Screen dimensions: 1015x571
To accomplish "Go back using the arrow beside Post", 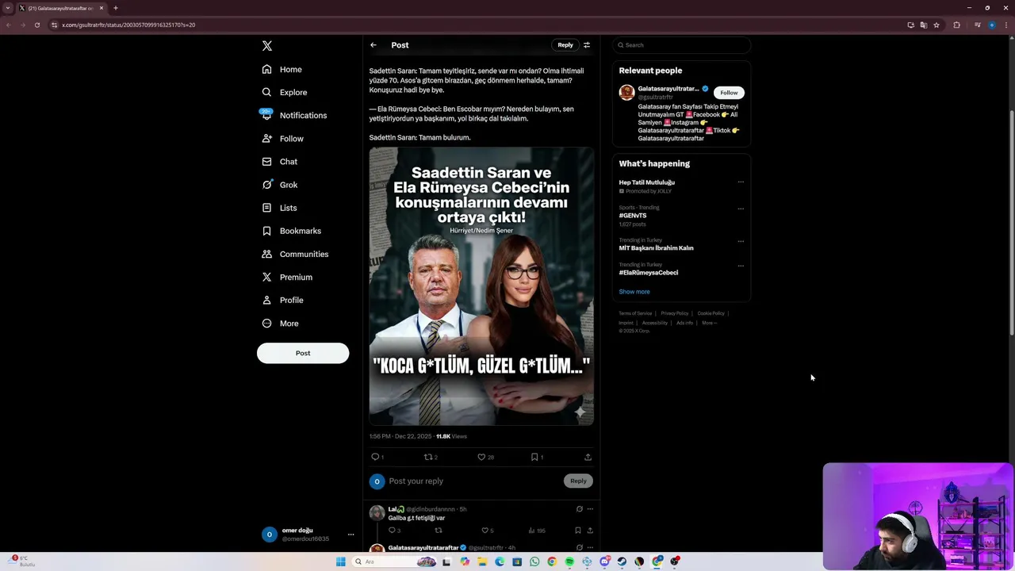I will pyautogui.click(x=373, y=45).
